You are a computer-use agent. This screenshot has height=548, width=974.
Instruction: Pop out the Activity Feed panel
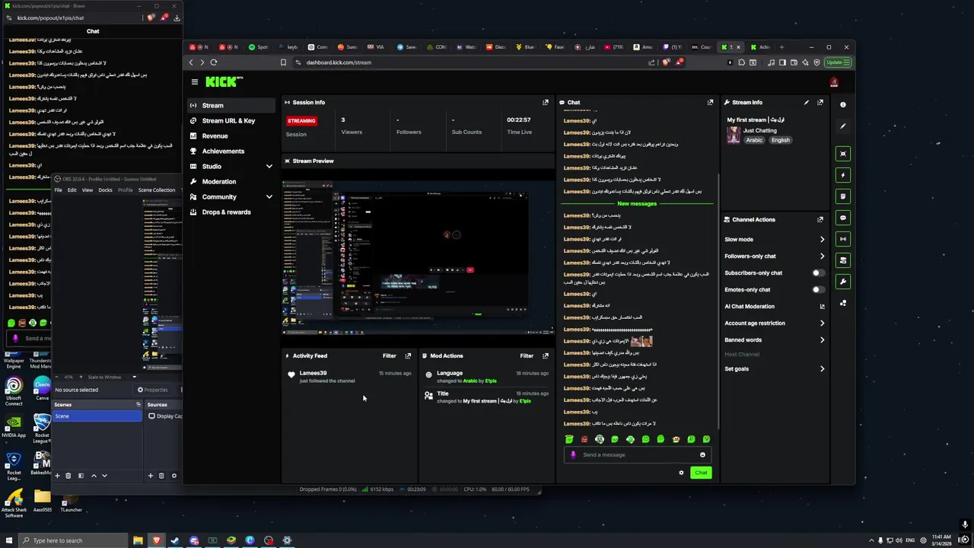pyautogui.click(x=408, y=355)
